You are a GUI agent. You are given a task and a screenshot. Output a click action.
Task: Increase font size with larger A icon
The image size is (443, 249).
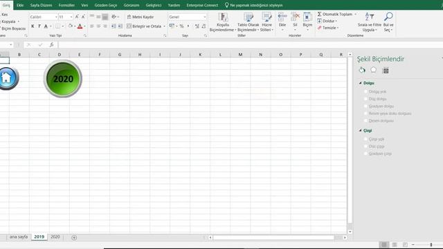pos(77,17)
